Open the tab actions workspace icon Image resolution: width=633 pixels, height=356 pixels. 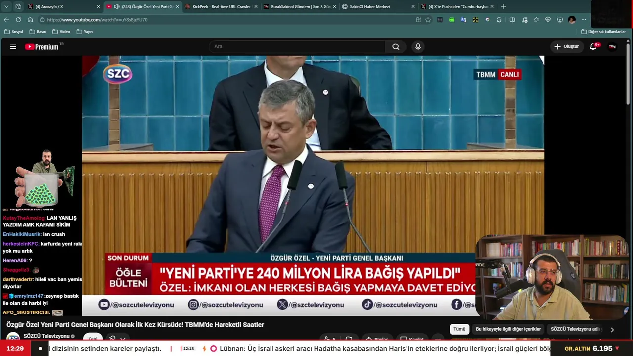(x=18, y=7)
